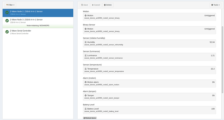Click the Alarm (tamper) heading
224x120 pixels.
[x=89, y=91]
